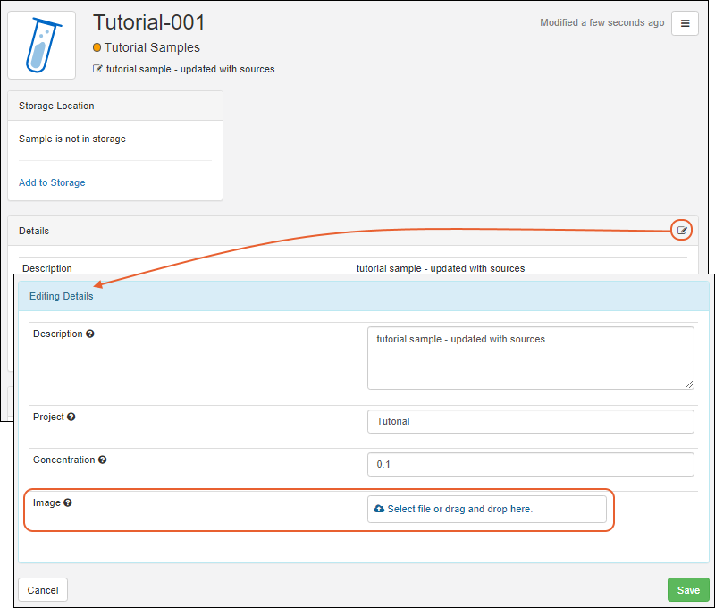Show help for Description field
715x608 pixels.
[x=90, y=334]
